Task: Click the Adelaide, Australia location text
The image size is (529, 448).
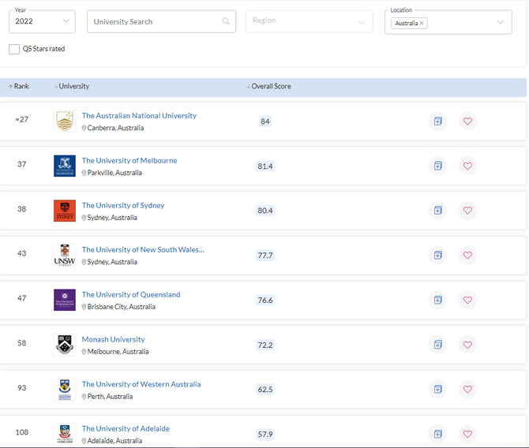Action: [114, 441]
